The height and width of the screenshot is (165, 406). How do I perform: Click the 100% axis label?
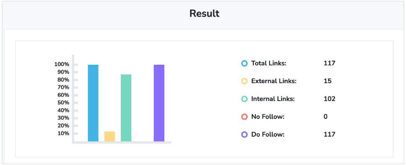tap(62, 64)
